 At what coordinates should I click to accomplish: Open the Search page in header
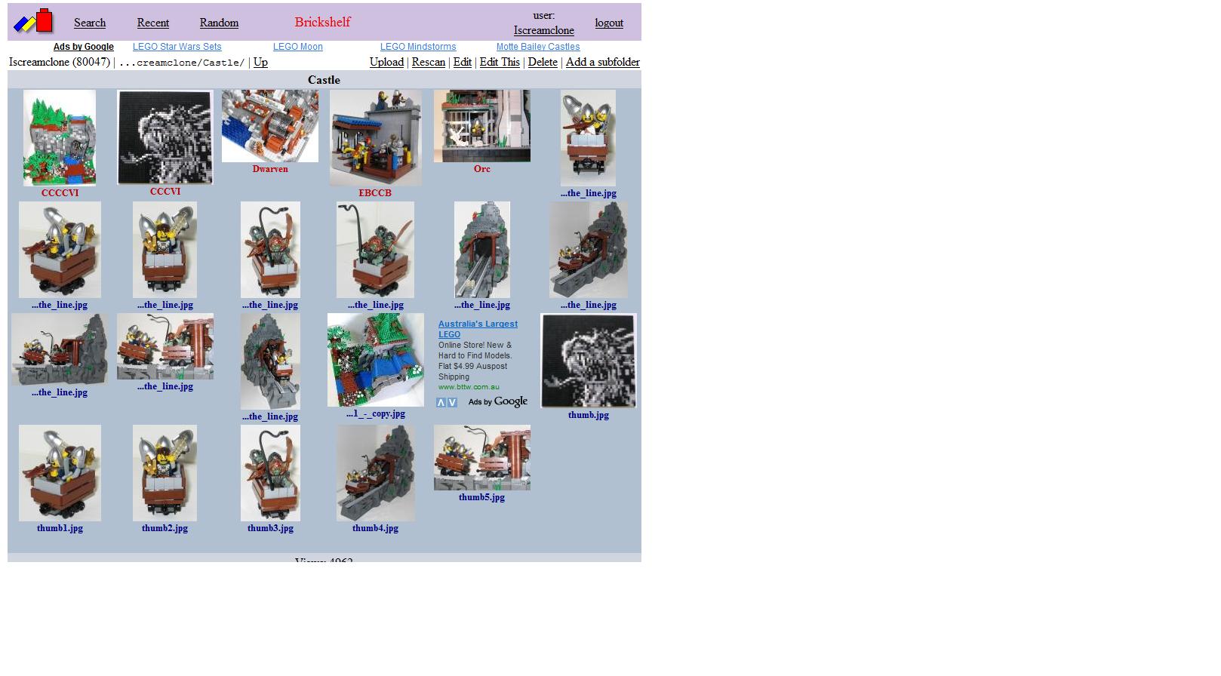(x=90, y=23)
